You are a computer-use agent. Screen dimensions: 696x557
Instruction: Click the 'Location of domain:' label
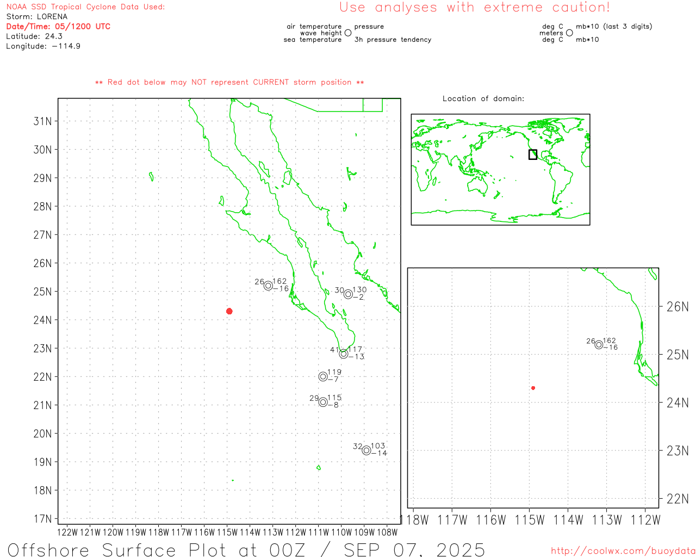(483, 98)
